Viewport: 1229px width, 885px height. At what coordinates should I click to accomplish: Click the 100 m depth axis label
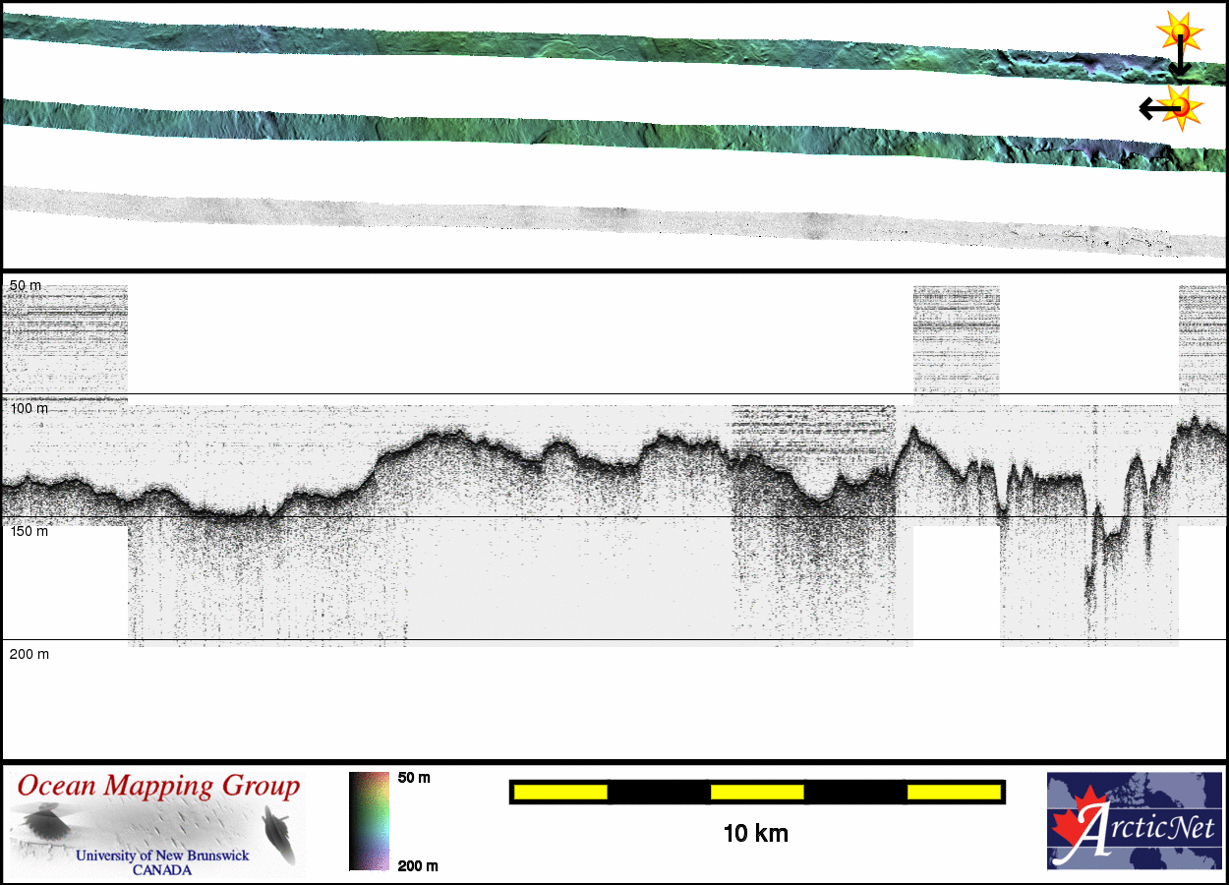click(x=29, y=408)
